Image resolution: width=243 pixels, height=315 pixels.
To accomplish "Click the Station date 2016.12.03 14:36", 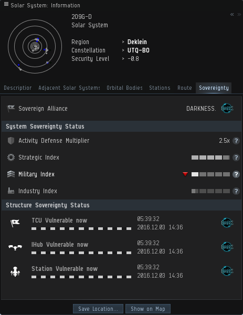I will click(160, 276).
